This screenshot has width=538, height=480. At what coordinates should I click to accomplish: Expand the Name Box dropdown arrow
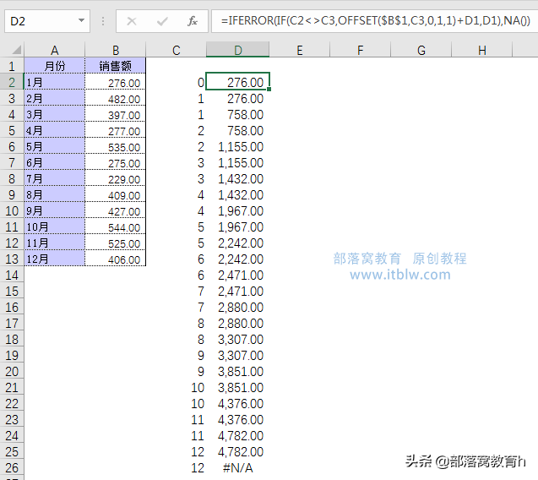coord(81,21)
